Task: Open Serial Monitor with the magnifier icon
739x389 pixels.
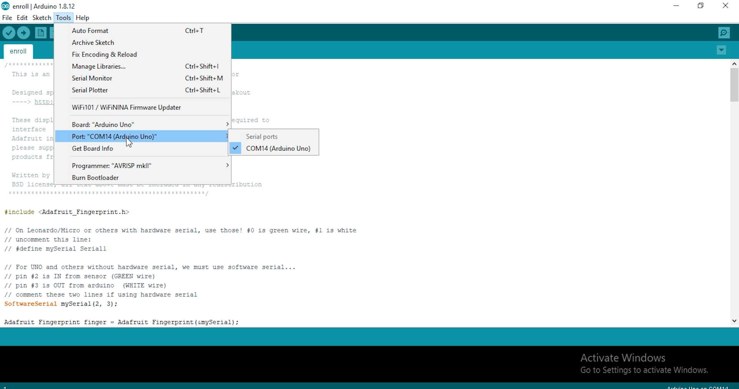Action: pyautogui.click(x=724, y=33)
